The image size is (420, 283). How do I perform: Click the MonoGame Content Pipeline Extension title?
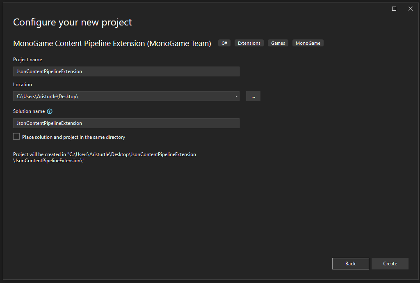112,44
